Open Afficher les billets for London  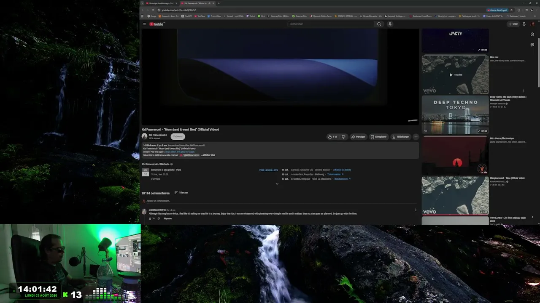pyautogui.click(x=342, y=170)
